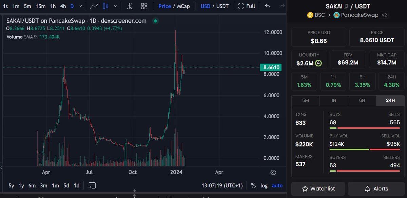Select the D daily timeframe
The height and width of the screenshot is (198, 407).
[72, 6]
